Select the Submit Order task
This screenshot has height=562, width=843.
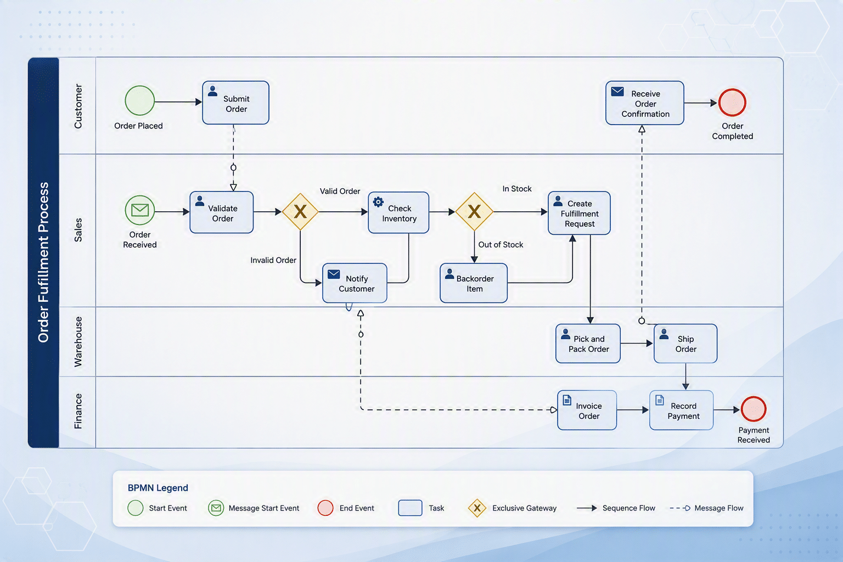click(235, 103)
